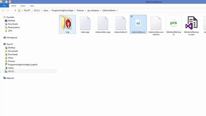Select the mainwindow.h file icon

pyautogui.click(x=120, y=23)
